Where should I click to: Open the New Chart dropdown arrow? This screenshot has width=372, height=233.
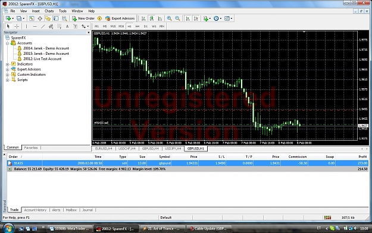(13, 18)
